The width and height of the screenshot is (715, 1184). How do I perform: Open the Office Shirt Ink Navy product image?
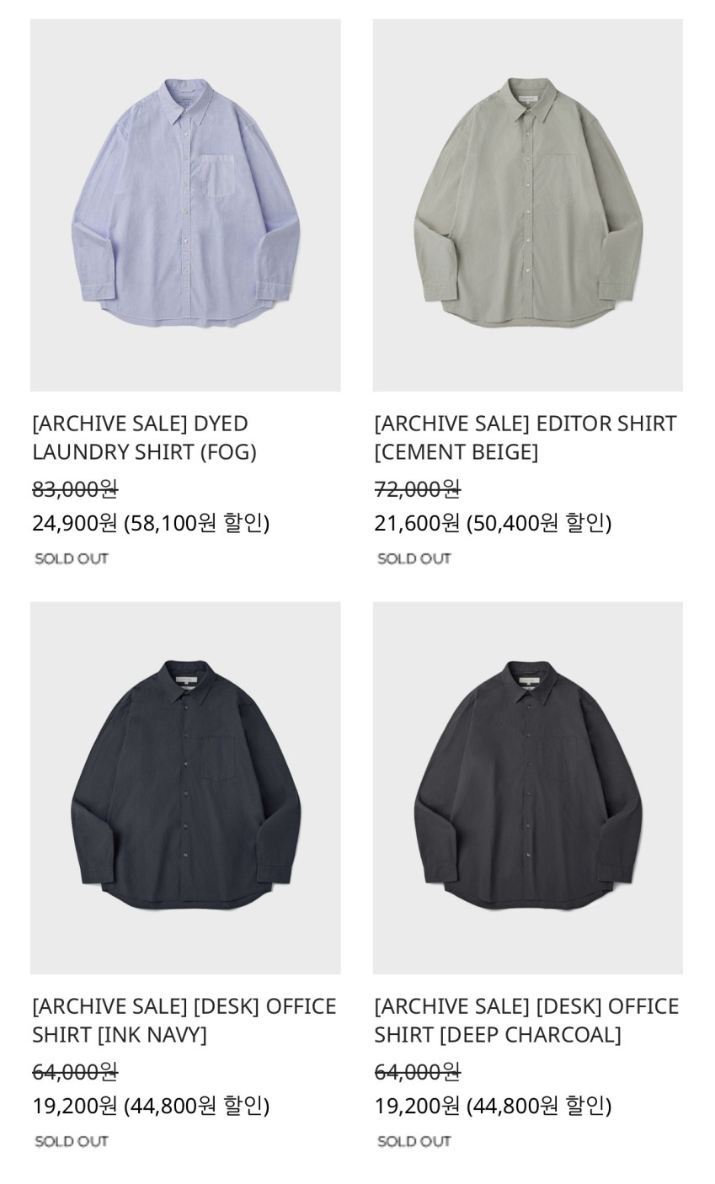(x=185, y=787)
